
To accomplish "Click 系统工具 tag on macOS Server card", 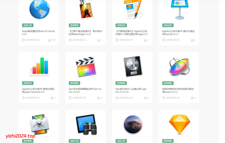I will (x=28, y=25).
